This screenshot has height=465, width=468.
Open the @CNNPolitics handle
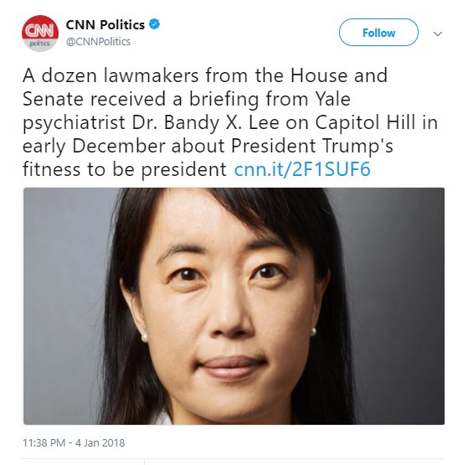[x=98, y=42]
